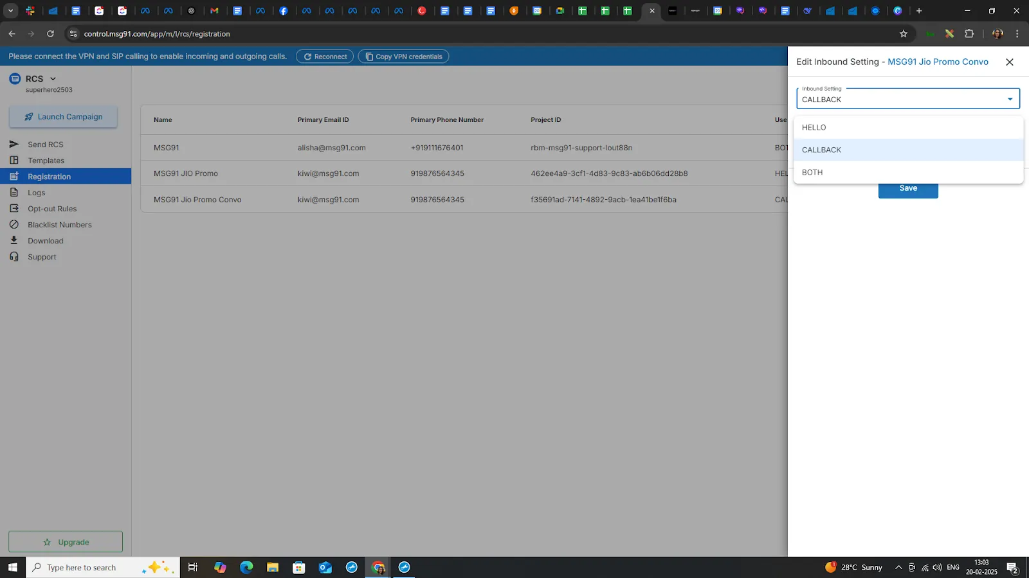
Task: Open the Windows notification center
Action: 1012,568
